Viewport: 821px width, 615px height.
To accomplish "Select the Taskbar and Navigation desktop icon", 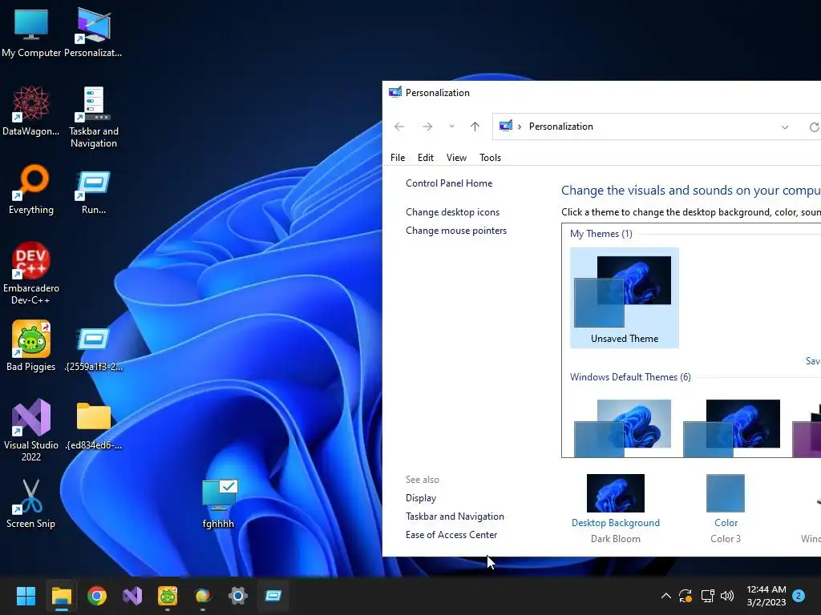I will click(x=94, y=117).
